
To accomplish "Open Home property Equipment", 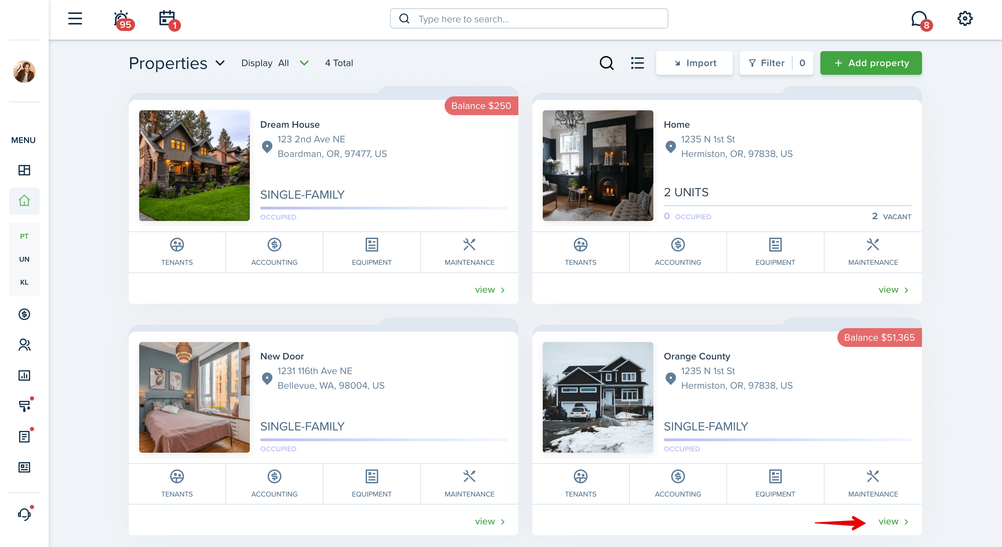I will [775, 252].
